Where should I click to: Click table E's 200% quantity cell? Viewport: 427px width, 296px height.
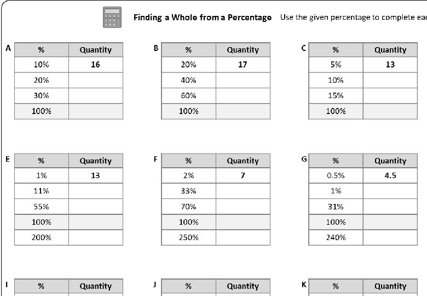(x=96, y=237)
